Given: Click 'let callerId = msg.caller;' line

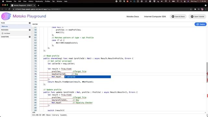Looking at the screenshot, I should point(61,64).
